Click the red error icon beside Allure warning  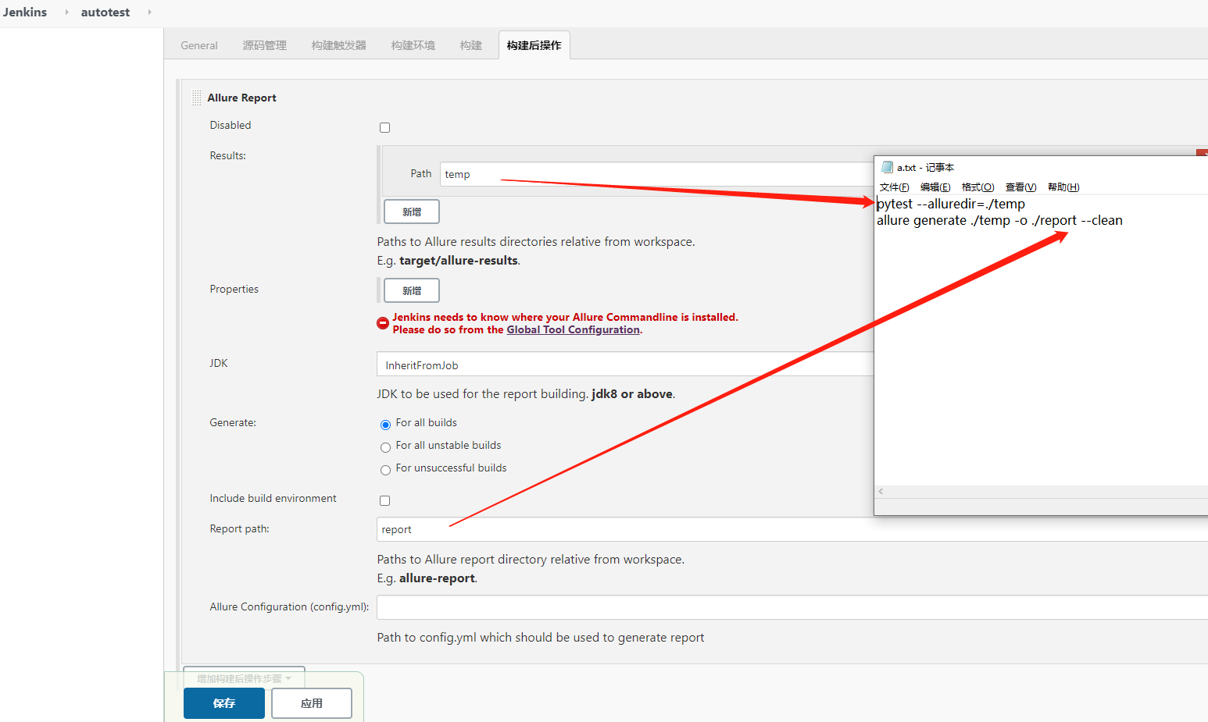click(383, 323)
